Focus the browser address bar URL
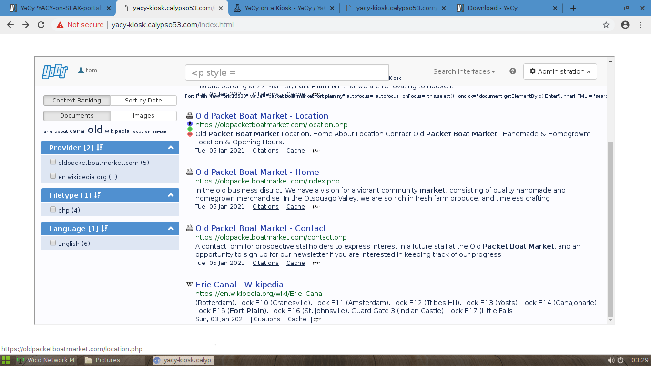Image resolution: width=651 pixels, height=366 pixels. [173, 25]
